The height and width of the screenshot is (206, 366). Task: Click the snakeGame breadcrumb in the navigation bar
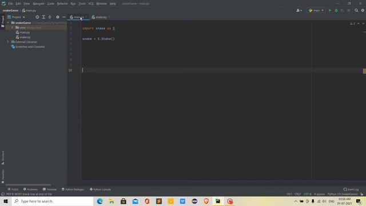pyautogui.click(x=10, y=10)
